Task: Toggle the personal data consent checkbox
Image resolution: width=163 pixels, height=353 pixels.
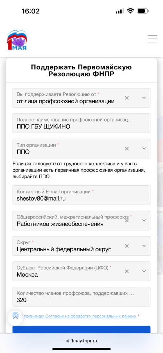Action: [x=16, y=316]
